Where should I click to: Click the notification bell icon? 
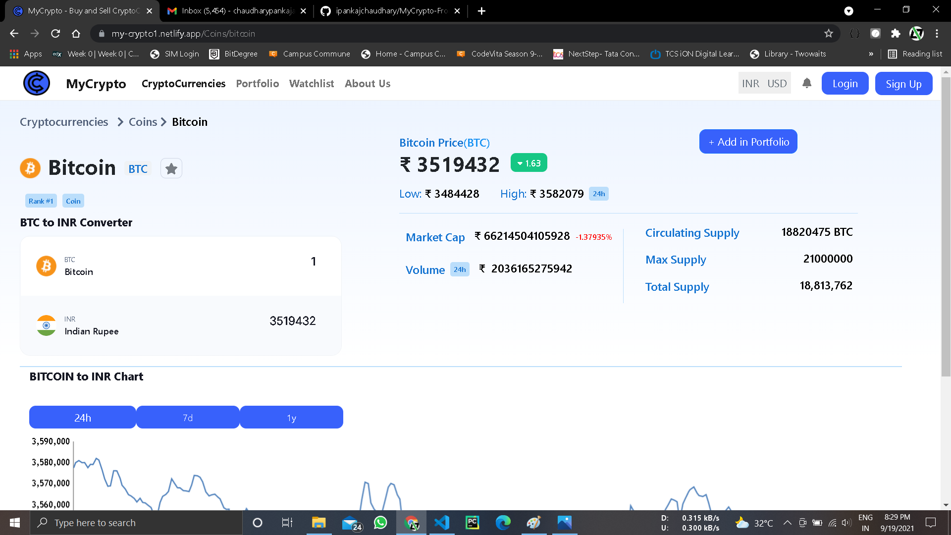pyautogui.click(x=807, y=83)
